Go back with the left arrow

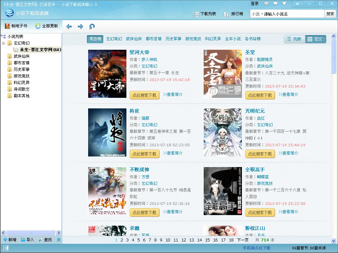(x=69, y=26)
